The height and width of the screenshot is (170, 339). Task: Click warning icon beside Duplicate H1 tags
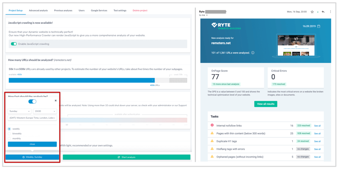[x=212, y=141]
